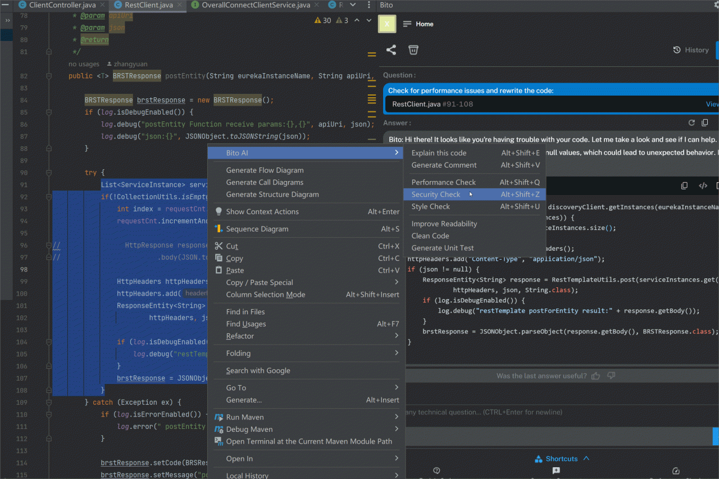Copy the Bito answer using copy icon
This screenshot has height=479, width=719.
pyautogui.click(x=706, y=123)
